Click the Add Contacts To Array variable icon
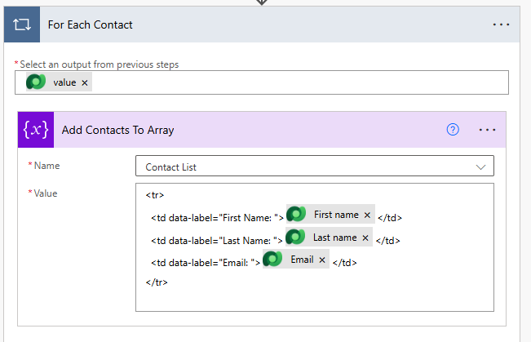This screenshot has width=531, height=342. coord(35,130)
